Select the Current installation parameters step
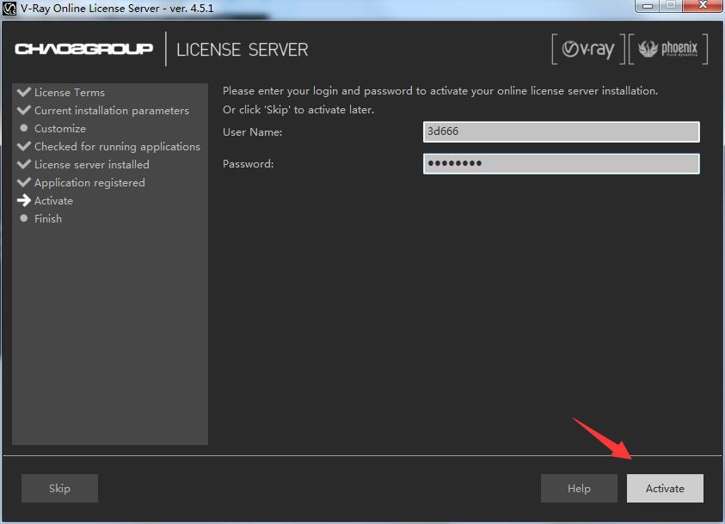This screenshot has height=524, width=725. point(111,110)
